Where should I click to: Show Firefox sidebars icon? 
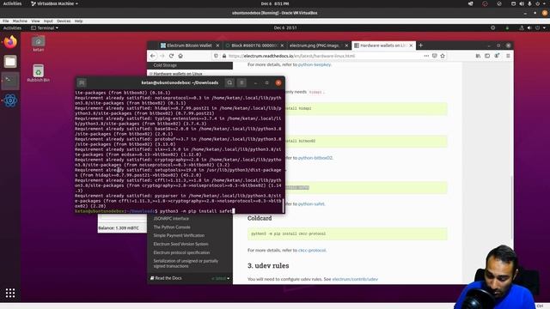[x=487, y=56]
